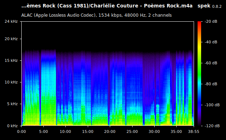Click the -40 dB legend label

pyautogui.click(x=211, y=42)
